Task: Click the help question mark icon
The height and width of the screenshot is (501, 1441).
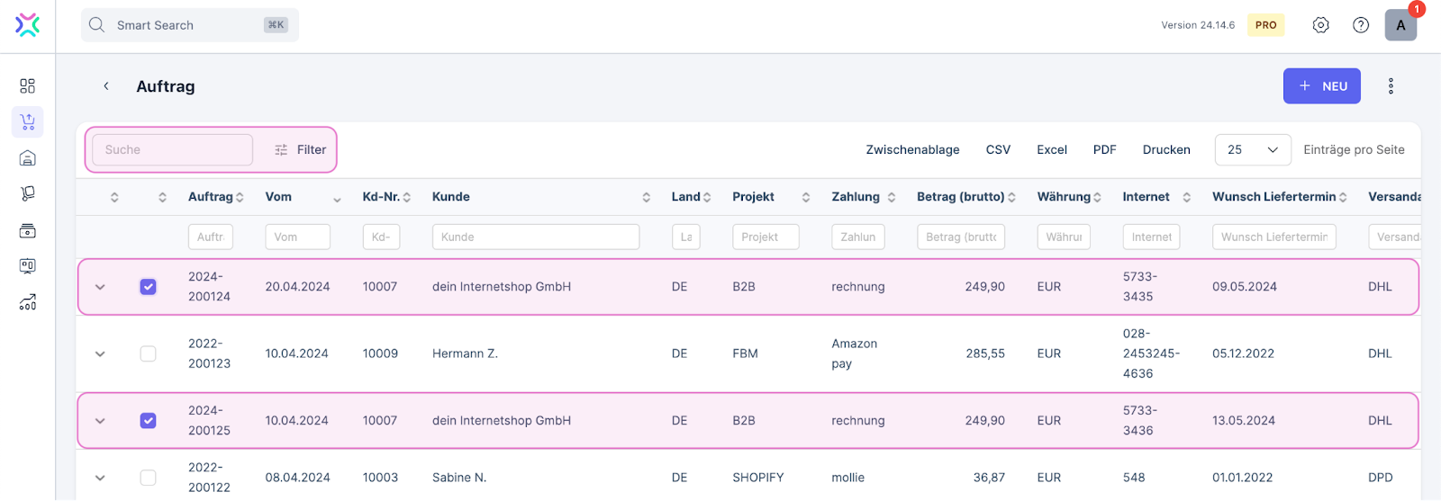Action: coord(1361,25)
